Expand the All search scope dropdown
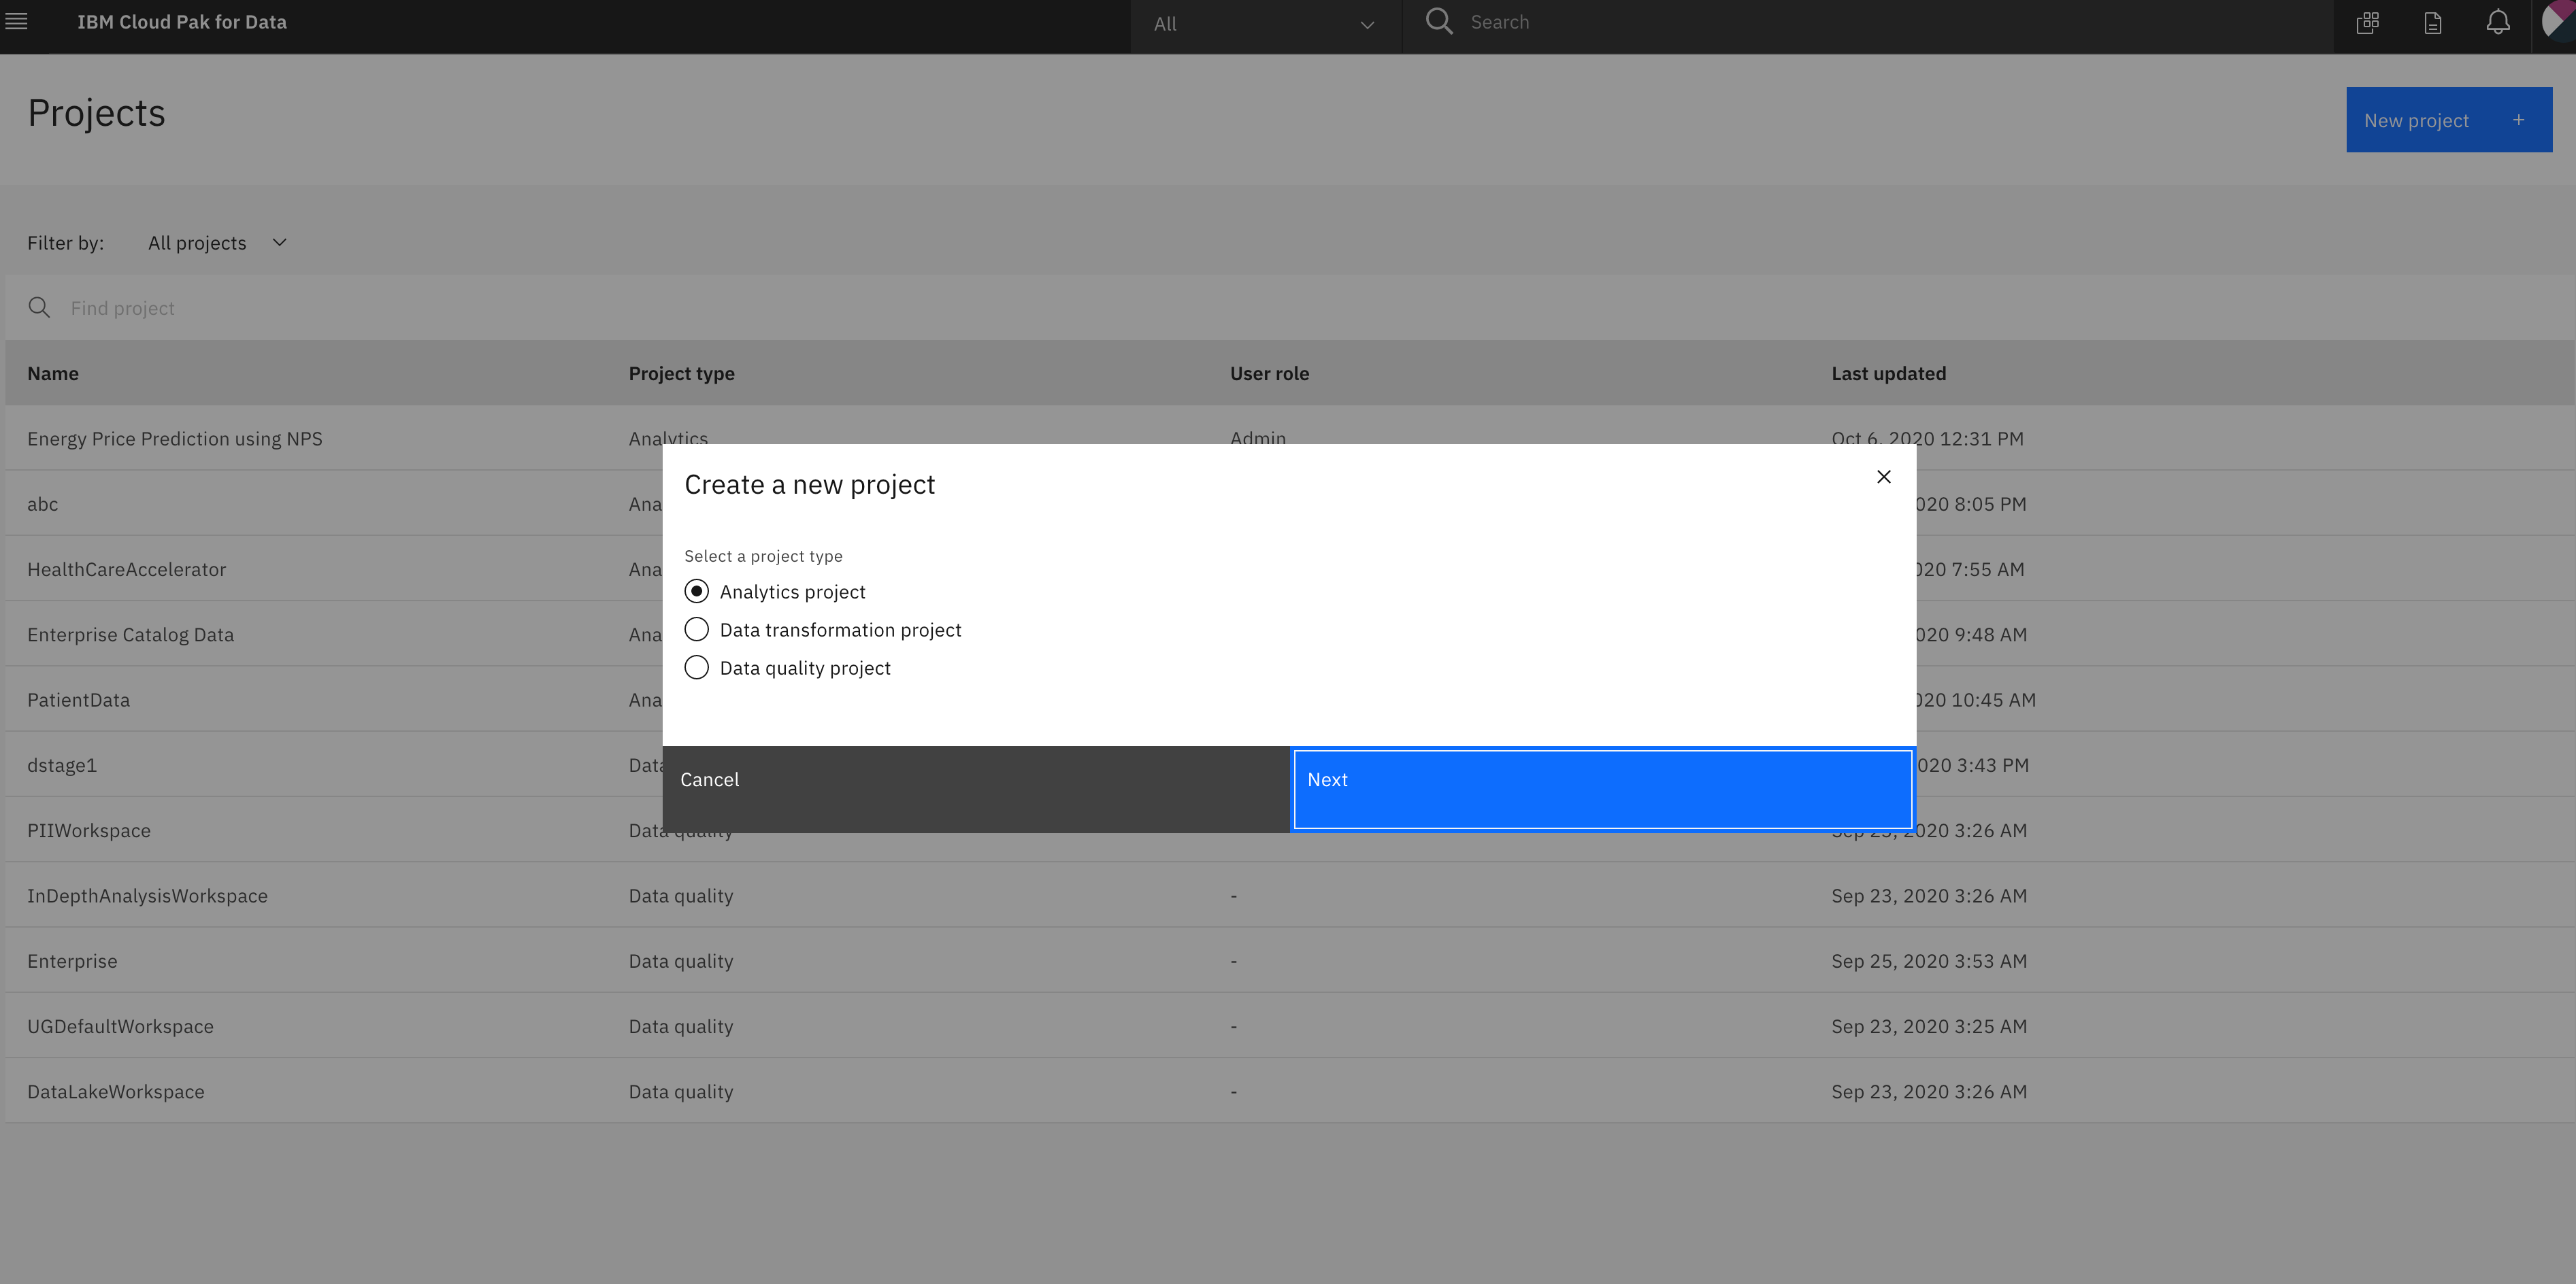This screenshot has height=1284, width=2576. [x=1265, y=24]
